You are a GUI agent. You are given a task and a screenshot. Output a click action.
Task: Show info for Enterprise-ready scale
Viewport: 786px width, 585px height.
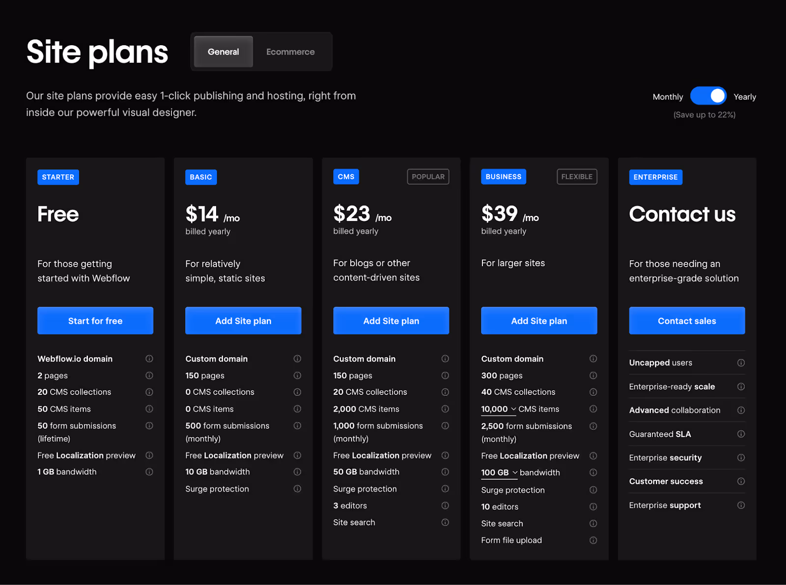741,387
